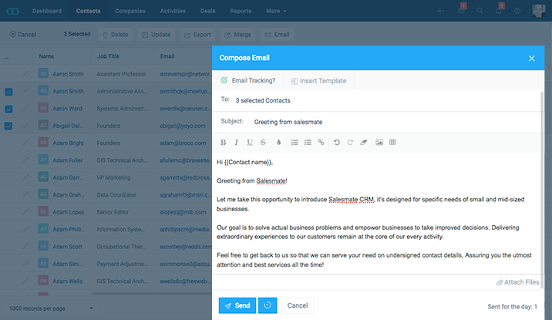Open the Companies tab
The image size is (552, 320).
(130, 11)
